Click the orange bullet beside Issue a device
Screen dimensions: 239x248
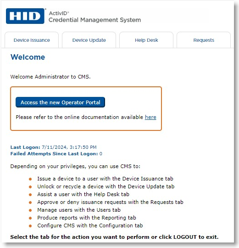[30, 179]
